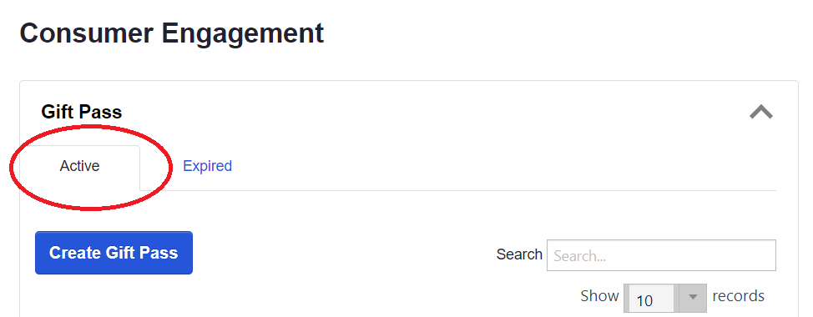Click the Consumer Engagement page heading
This screenshot has width=813, height=317.
tap(172, 33)
